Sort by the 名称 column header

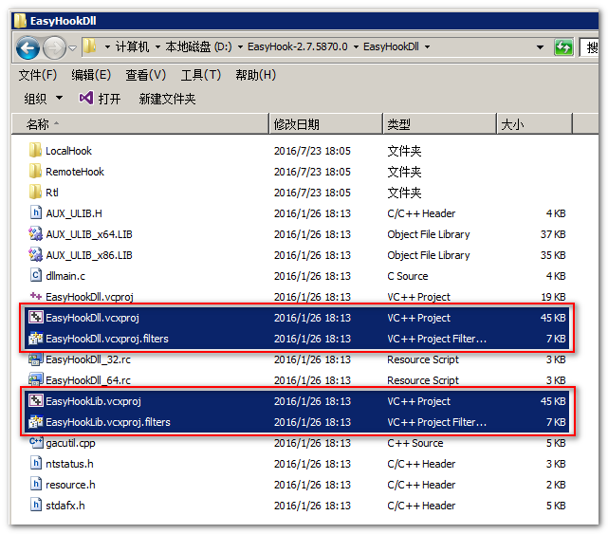(x=140, y=124)
